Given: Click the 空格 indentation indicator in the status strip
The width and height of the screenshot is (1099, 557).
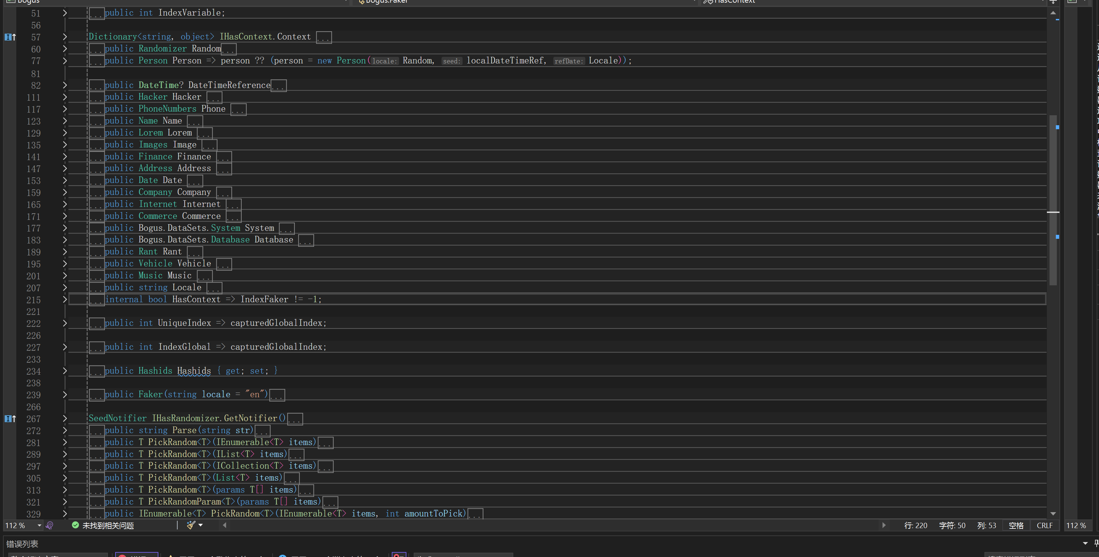Looking at the screenshot, I should (x=1016, y=525).
